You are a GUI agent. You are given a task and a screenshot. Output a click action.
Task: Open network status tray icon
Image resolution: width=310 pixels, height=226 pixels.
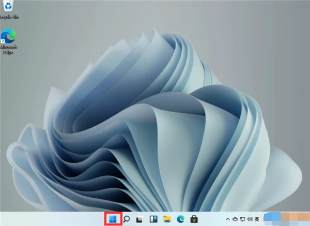(x=242, y=219)
